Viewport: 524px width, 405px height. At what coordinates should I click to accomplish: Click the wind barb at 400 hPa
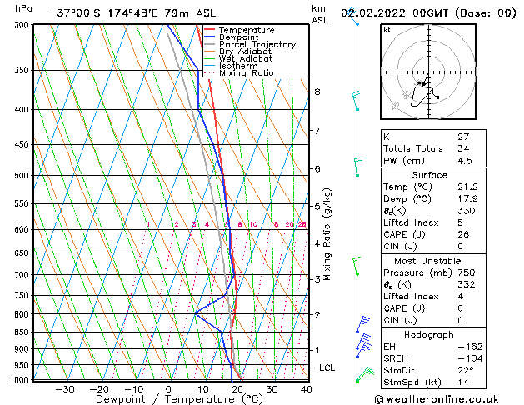tap(356, 102)
